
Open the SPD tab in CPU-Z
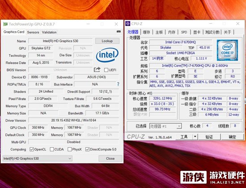(184, 32)
